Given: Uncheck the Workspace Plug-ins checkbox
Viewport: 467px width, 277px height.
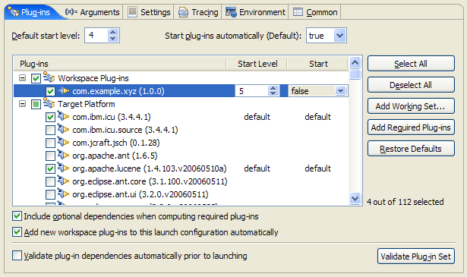Looking at the screenshot, I should (36, 79).
